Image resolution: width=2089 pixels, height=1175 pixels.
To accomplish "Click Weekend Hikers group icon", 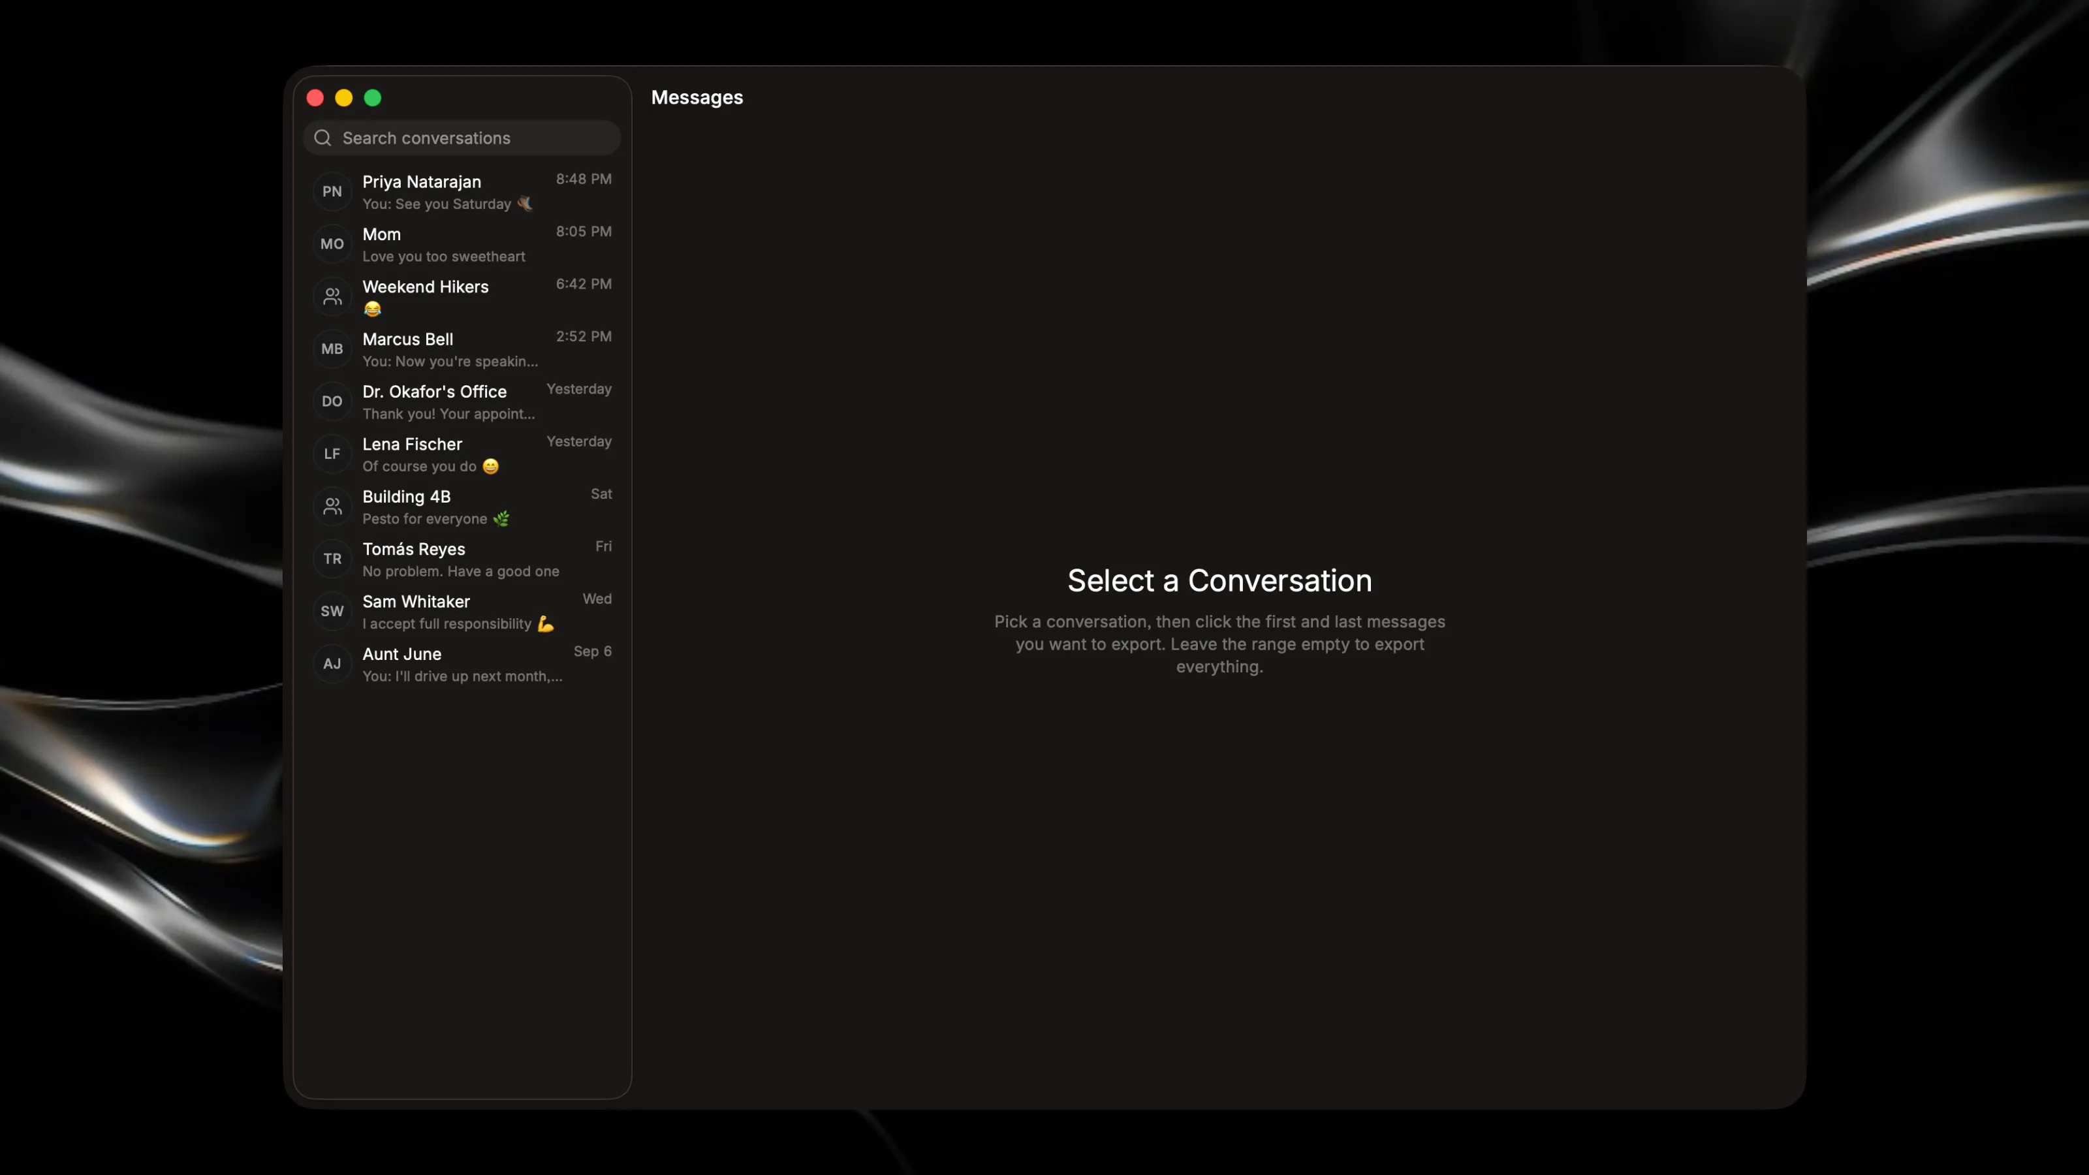I will tap(332, 297).
